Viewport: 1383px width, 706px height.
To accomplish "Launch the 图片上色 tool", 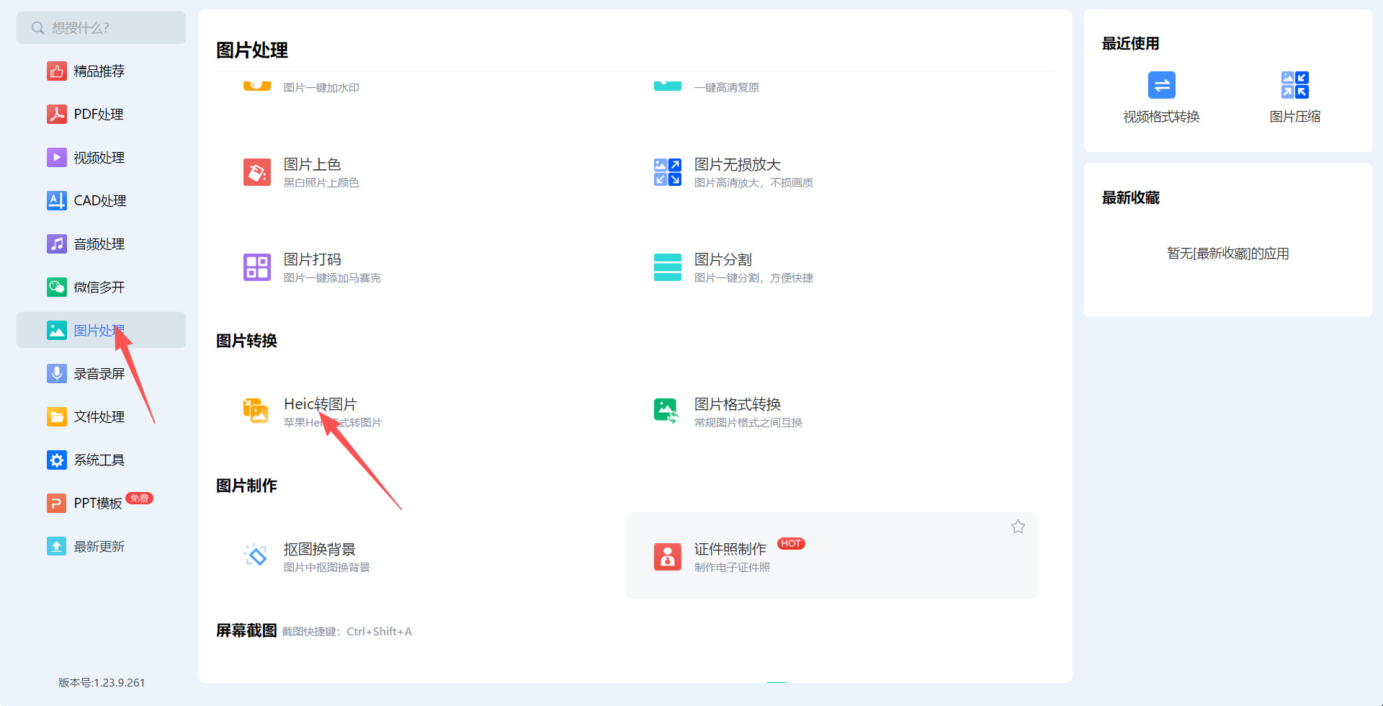I will point(312,165).
